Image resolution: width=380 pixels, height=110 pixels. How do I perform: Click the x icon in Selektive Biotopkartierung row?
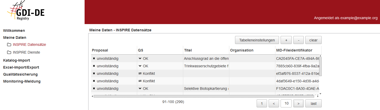click(94, 89)
